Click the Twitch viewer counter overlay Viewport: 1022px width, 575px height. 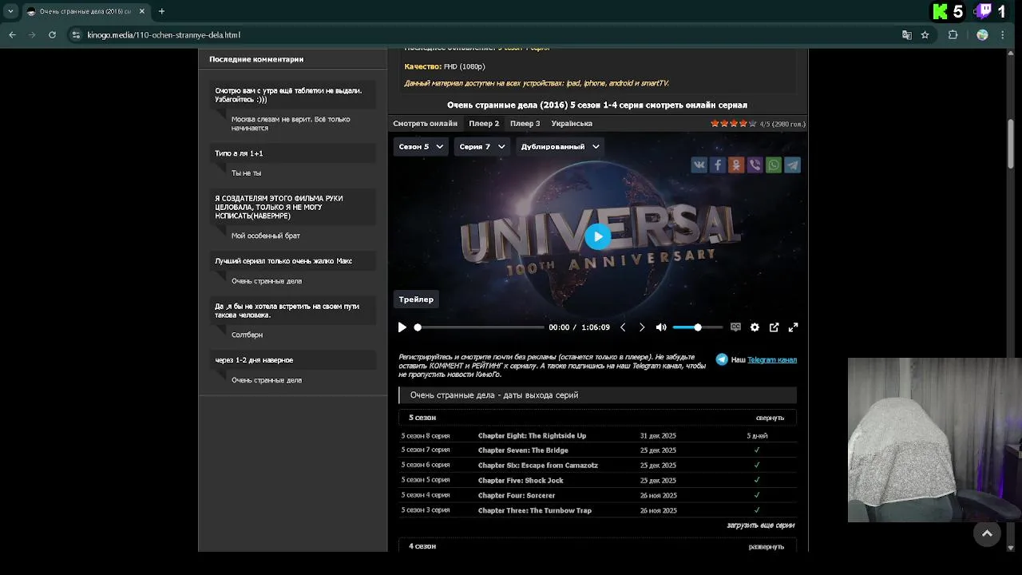pos(992,12)
